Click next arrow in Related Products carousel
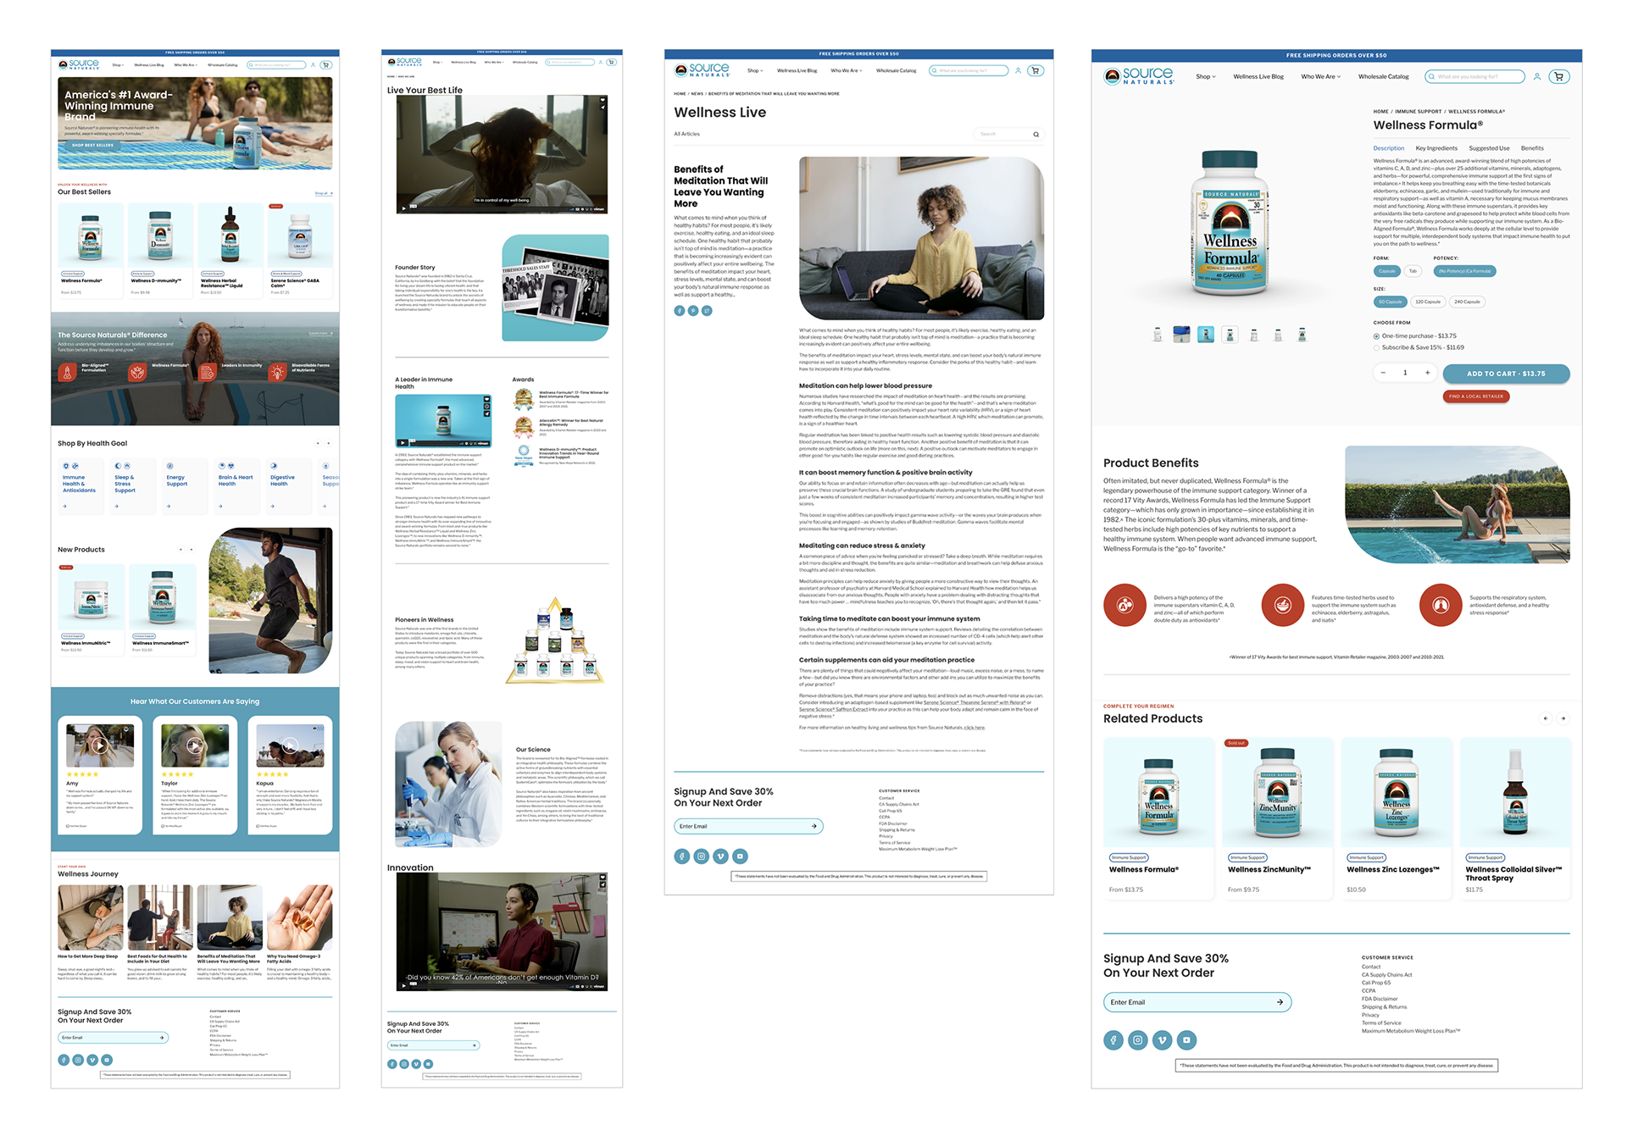 pyautogui.click(x=1563, y=718)
